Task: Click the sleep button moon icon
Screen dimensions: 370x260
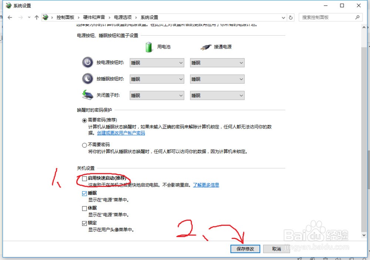Action: click(x=88, y=79)
